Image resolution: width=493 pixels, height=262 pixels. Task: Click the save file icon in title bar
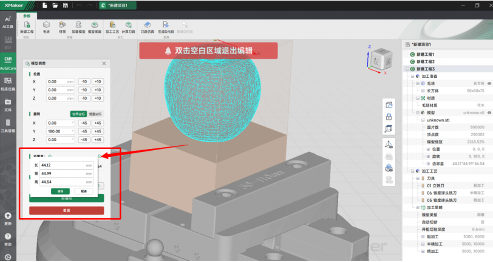[64, 5]
